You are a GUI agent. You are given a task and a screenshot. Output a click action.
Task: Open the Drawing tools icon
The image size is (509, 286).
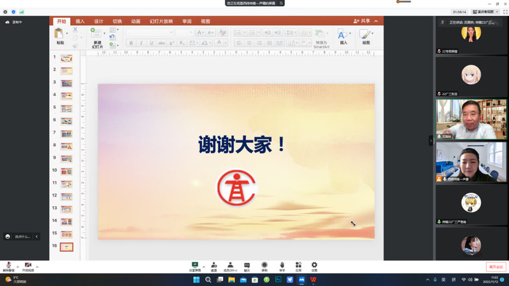(x=365, y=36)
